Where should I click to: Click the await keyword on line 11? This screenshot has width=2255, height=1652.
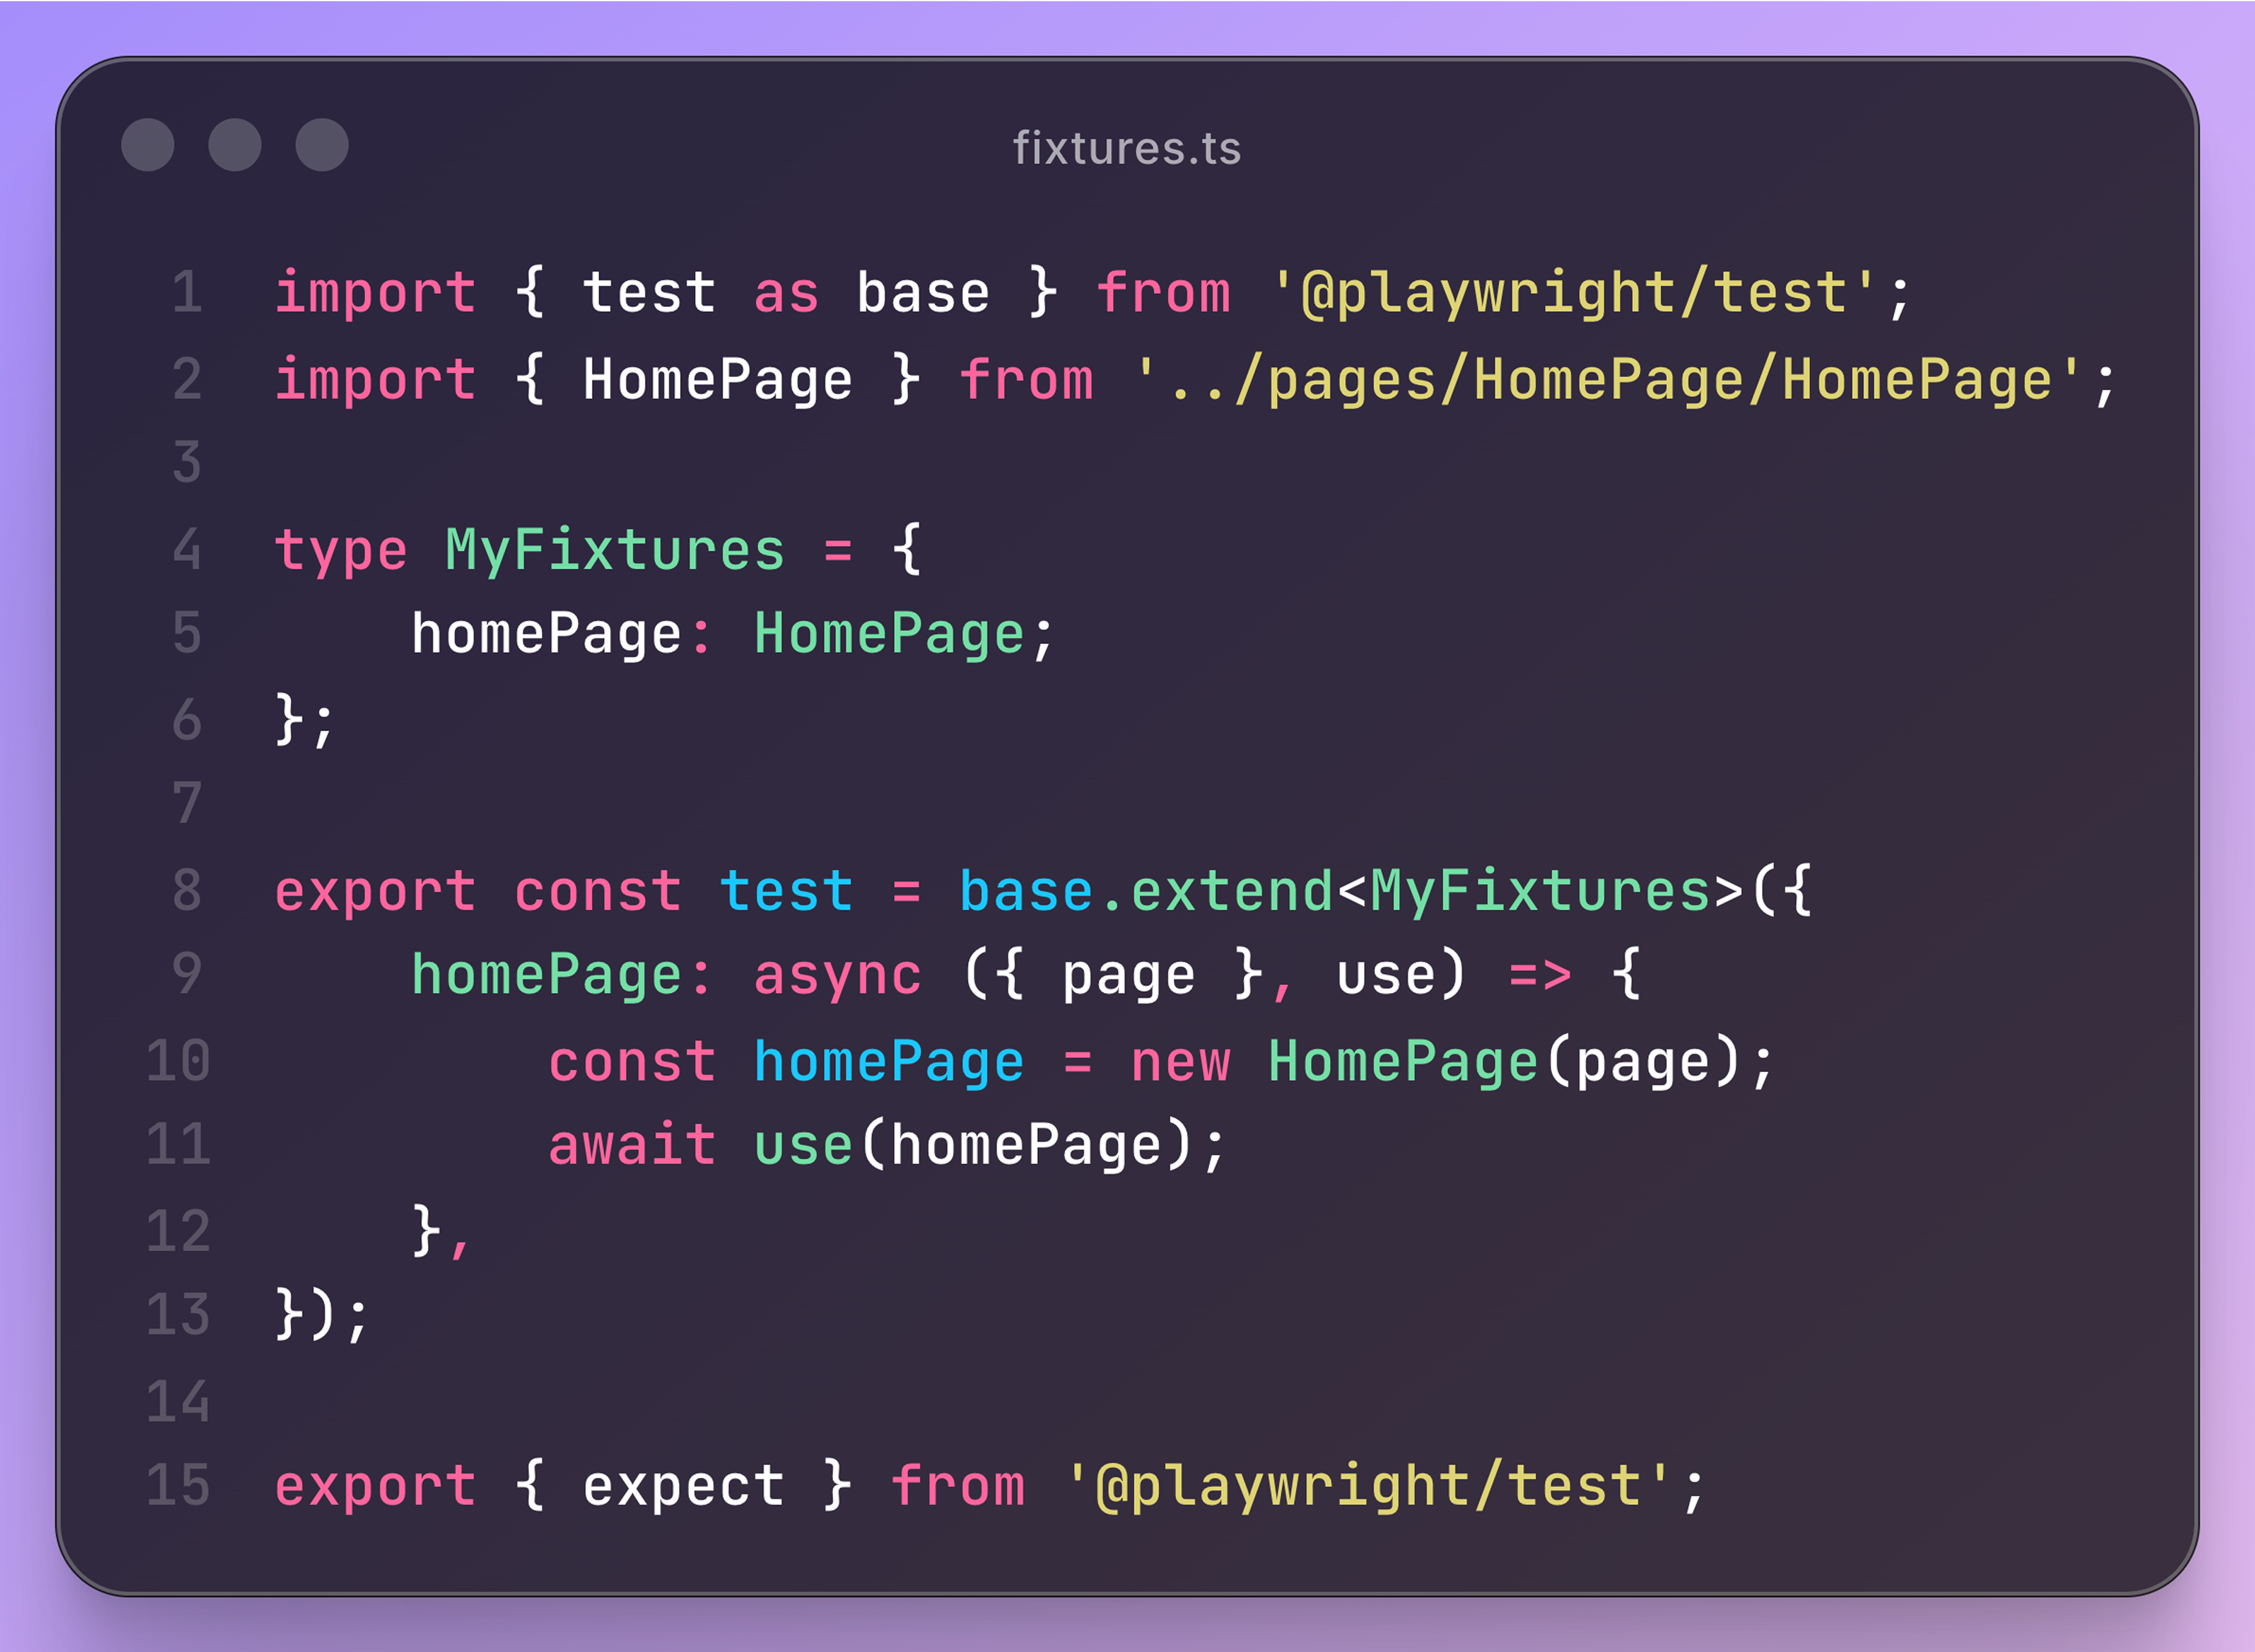point(632,1145)
